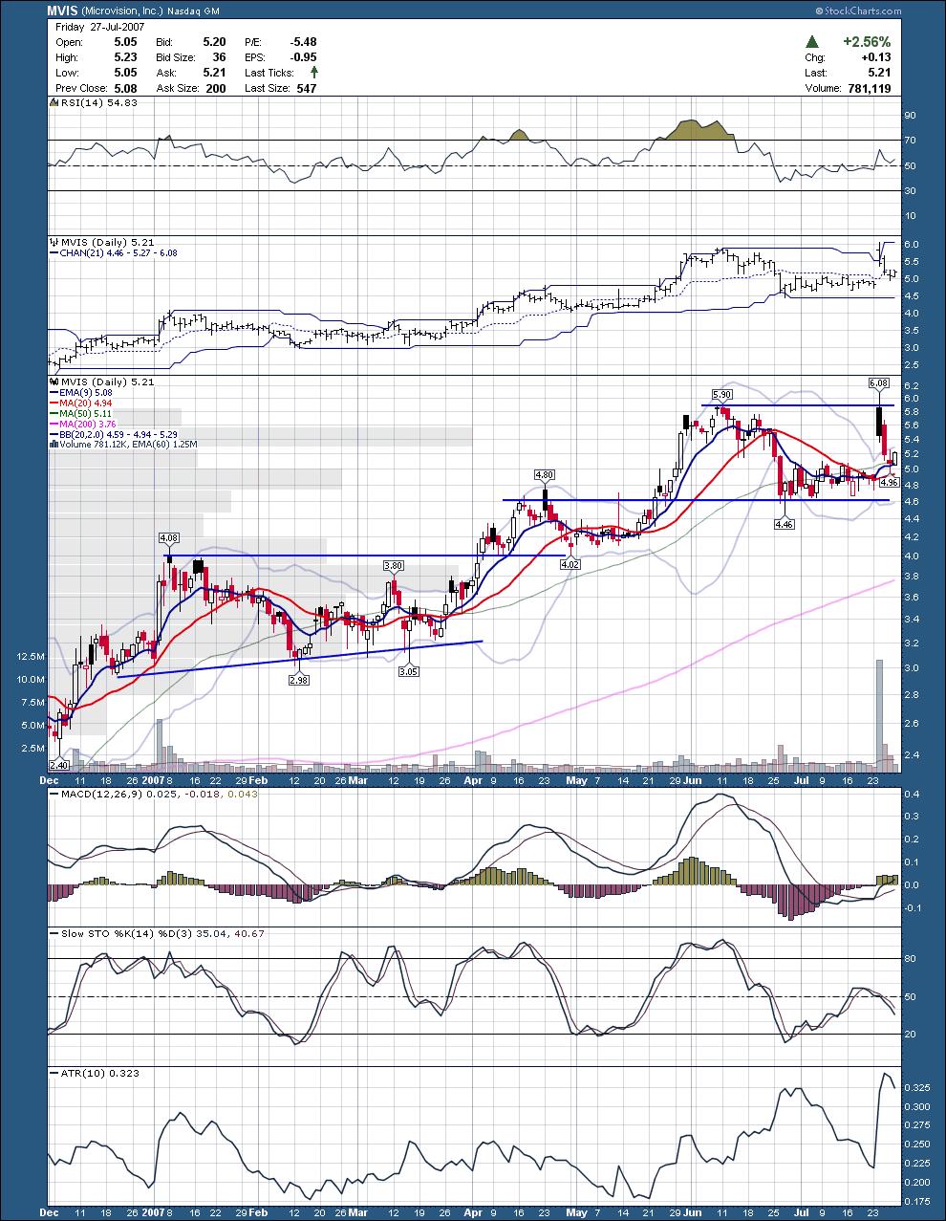The image size is (946, 1221).
Task: Click the 4.08 peak price annotation
Action: (x=169, y=538)
